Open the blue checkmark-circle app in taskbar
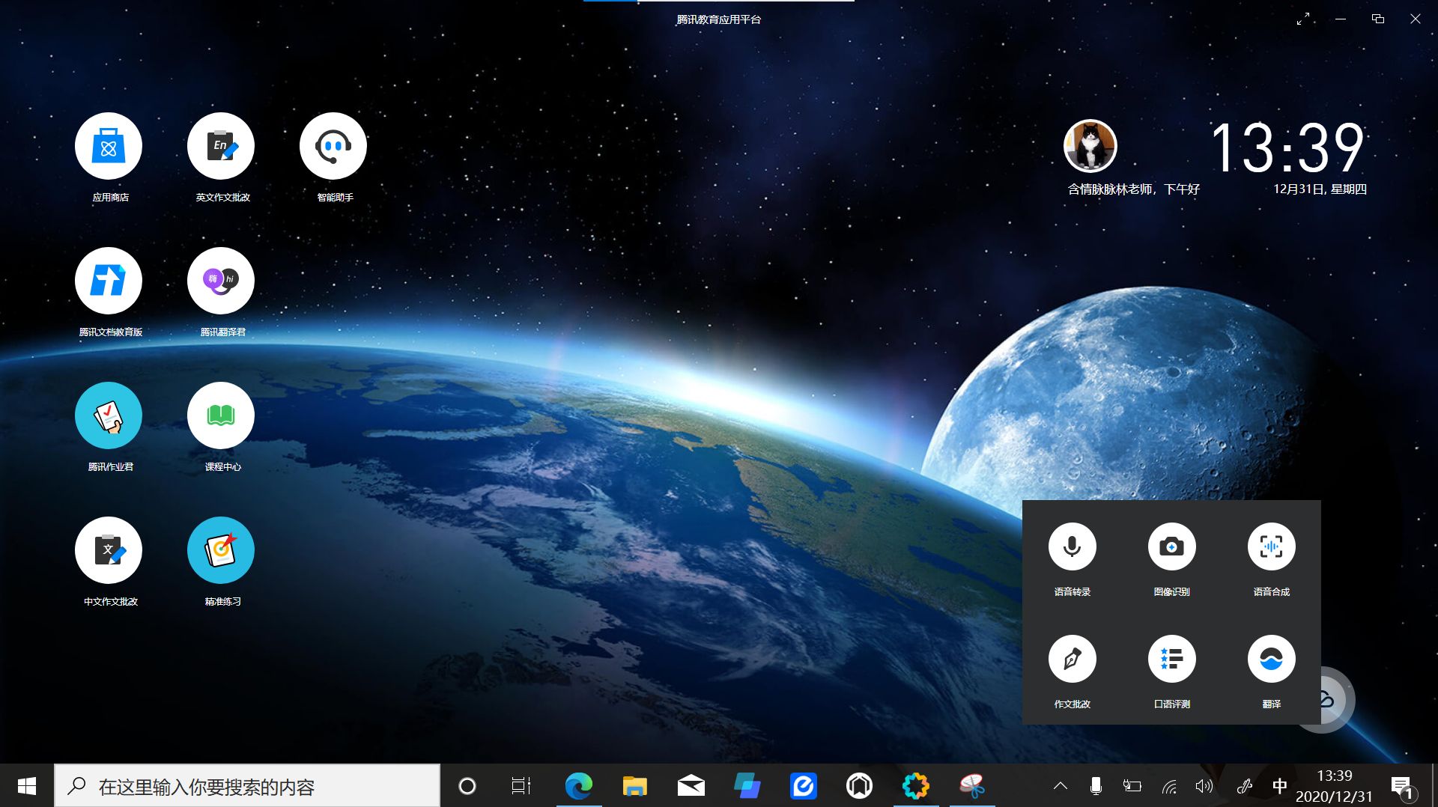The height and width of the screenshot is (807, 1438). point(803,786)
